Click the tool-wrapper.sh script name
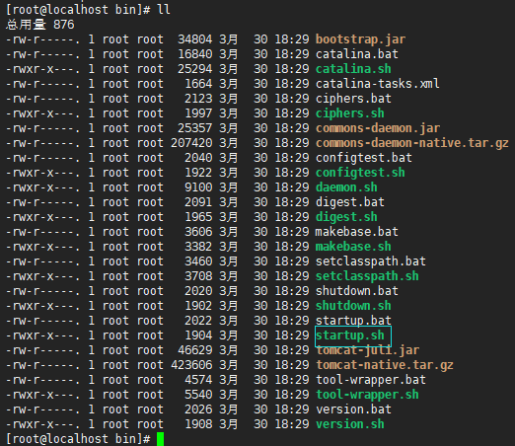This screenshot has height=446, width=515. (x=367, y=395)
